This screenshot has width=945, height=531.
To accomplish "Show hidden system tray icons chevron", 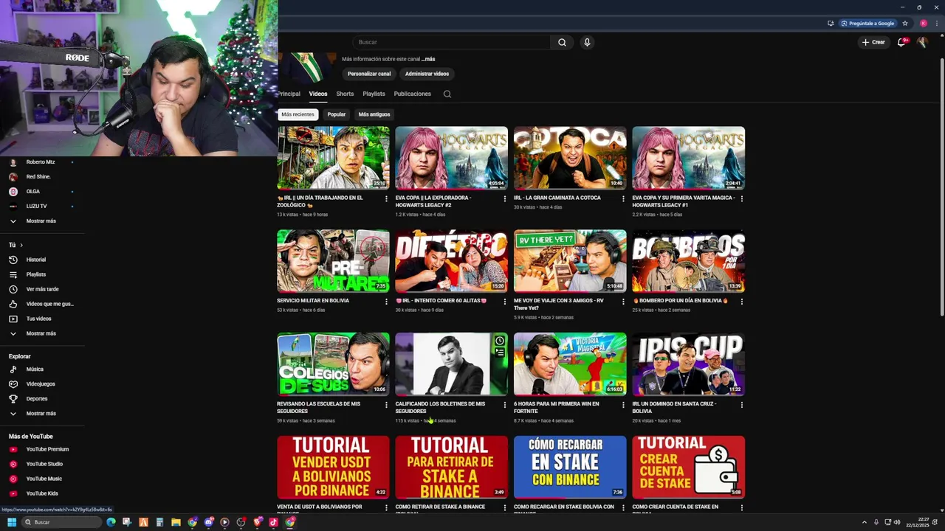I will pos(864,522).
